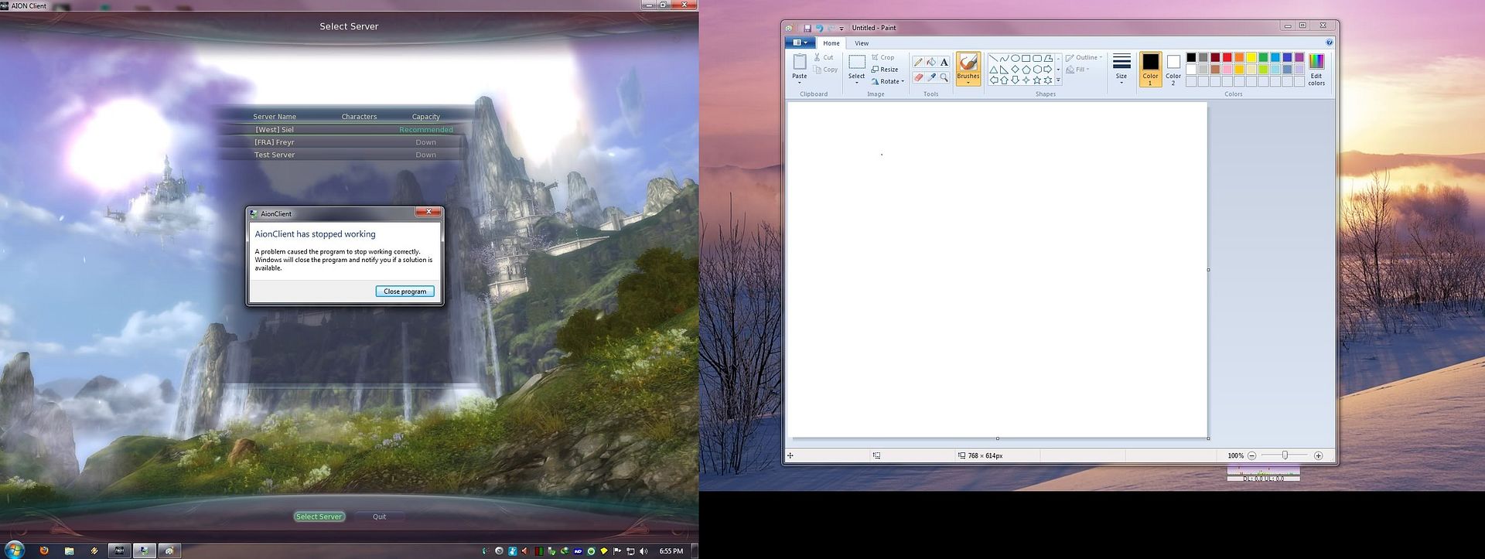The image size is (1485, 559).
Task: Switch to the Home ribbon tab
Action: point(831,43)
